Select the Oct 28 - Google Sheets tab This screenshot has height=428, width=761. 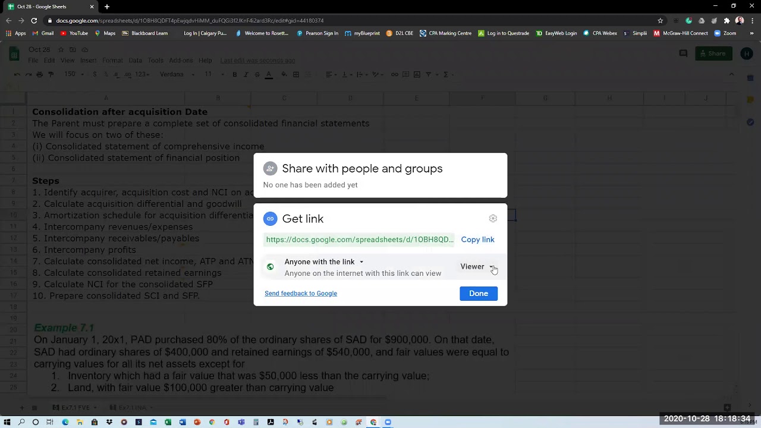point(51,7)
